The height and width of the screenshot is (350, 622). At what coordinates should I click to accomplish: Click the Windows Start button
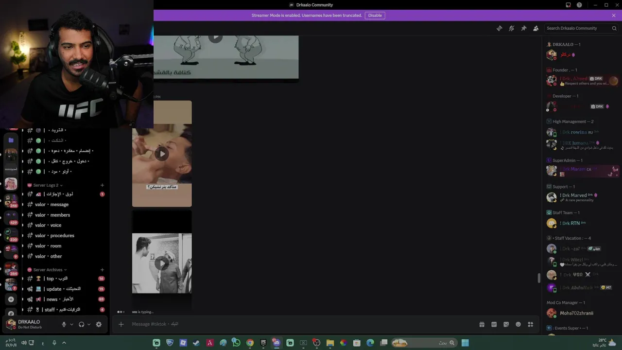click(465, 343)
